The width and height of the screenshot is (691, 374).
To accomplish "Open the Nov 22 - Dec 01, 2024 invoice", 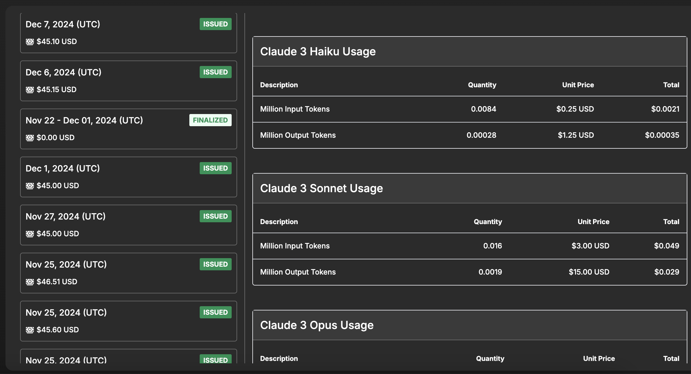I will (128, 129).
